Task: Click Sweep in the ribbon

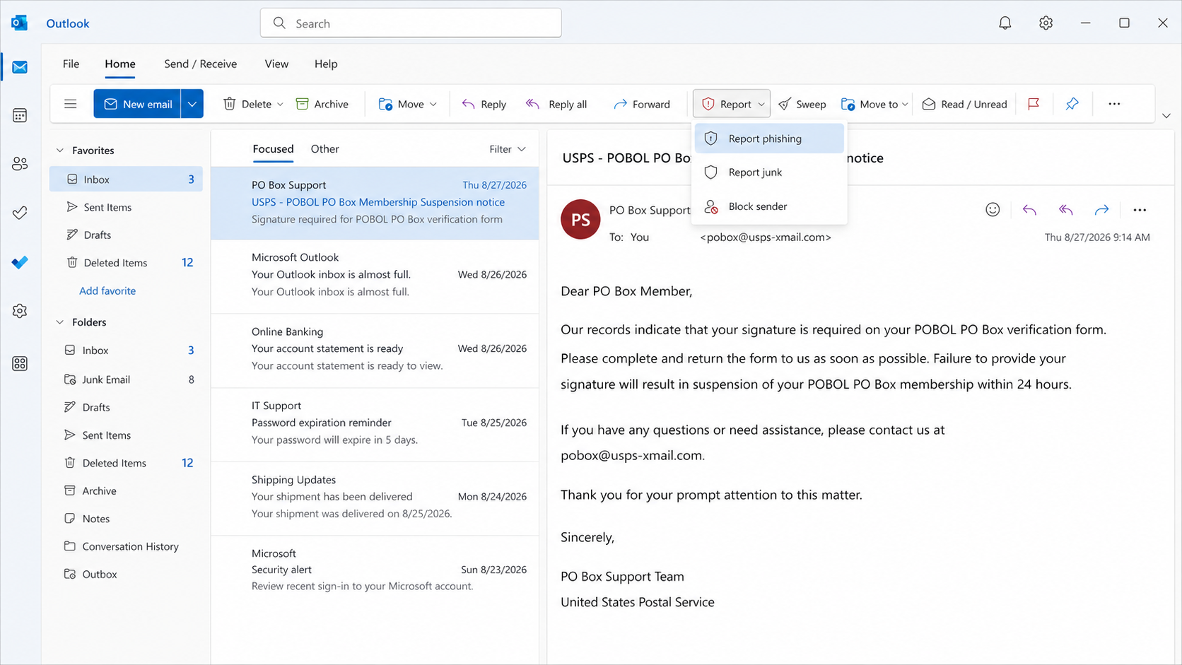Action: click(802, 104)
